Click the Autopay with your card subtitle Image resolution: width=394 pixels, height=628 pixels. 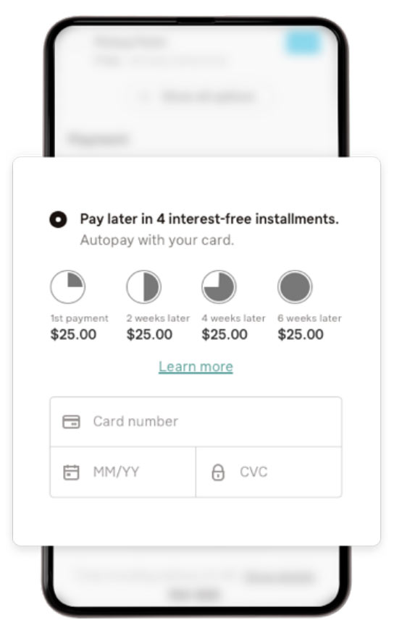[x=156, y=240]
